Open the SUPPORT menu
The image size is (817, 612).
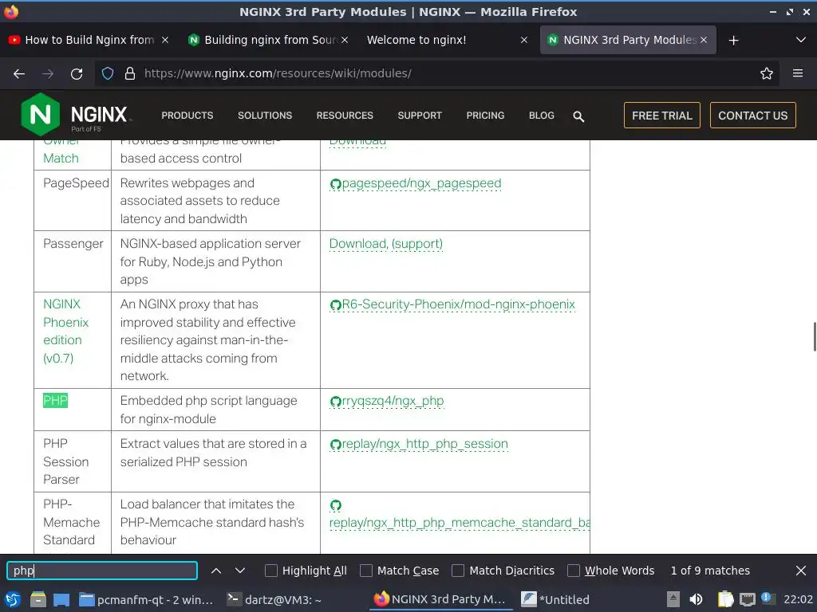click(x=420, y=116)
